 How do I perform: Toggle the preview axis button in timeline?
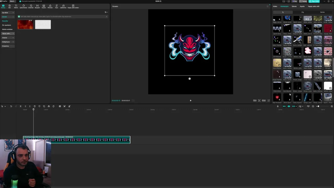point(300,106)
